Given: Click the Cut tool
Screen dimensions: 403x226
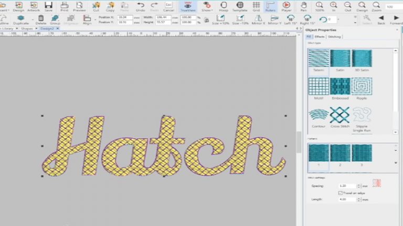Looking at the screenshot, I should [x=96, y=7].
